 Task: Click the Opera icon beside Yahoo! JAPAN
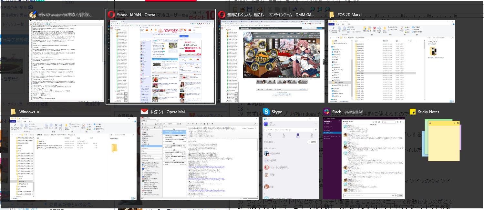click(x=111, y=15)
